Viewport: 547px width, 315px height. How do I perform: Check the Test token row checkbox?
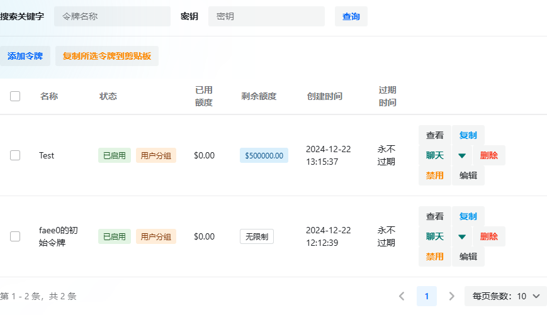click(x=15, y=155)
